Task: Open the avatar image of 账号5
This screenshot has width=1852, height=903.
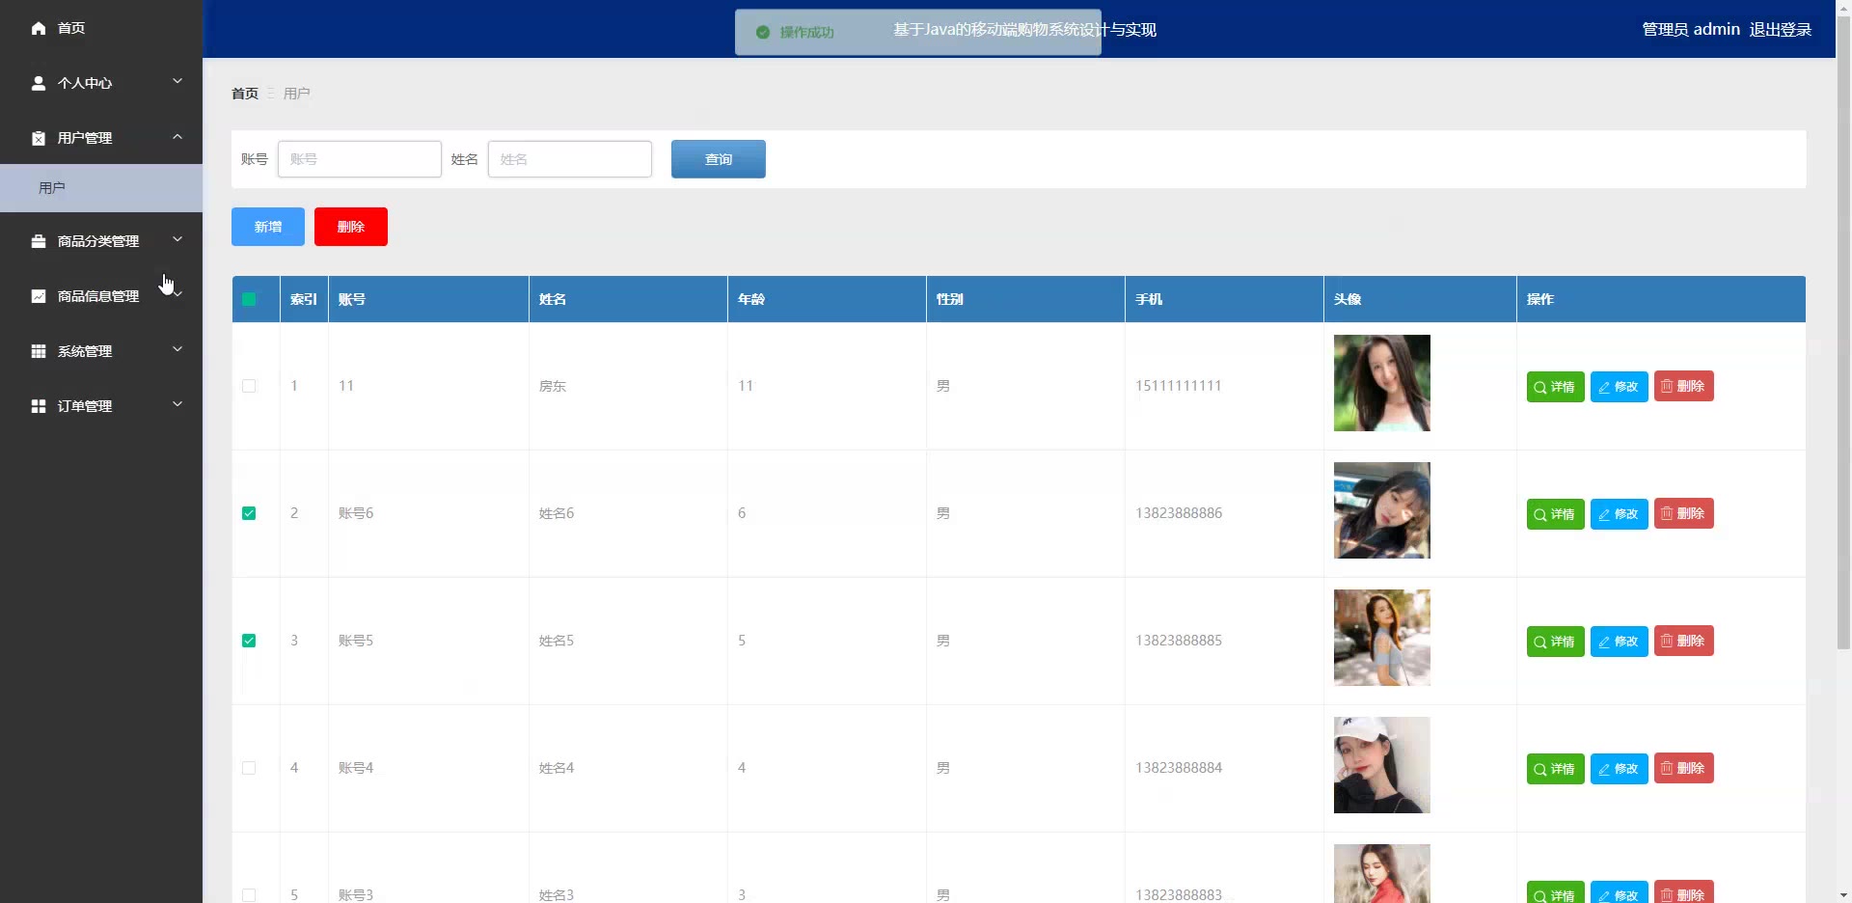Action: 1382,638
